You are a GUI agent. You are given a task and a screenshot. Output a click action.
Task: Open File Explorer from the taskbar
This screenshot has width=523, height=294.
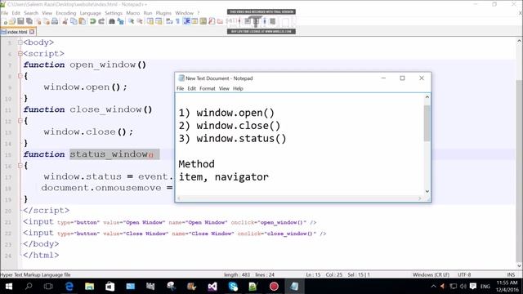tap(89, 287)
